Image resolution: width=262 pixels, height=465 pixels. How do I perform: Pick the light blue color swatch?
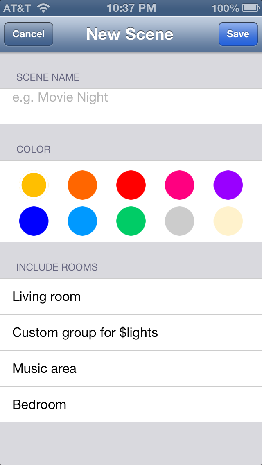[x=82, y=221]
